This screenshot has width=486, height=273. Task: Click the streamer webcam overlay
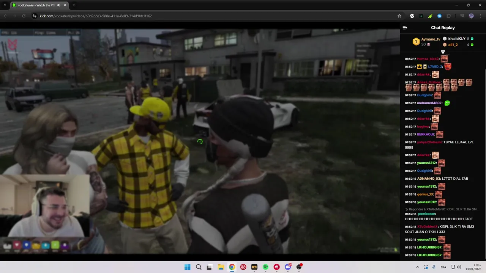pyautogui.click(x=45, y=206)
